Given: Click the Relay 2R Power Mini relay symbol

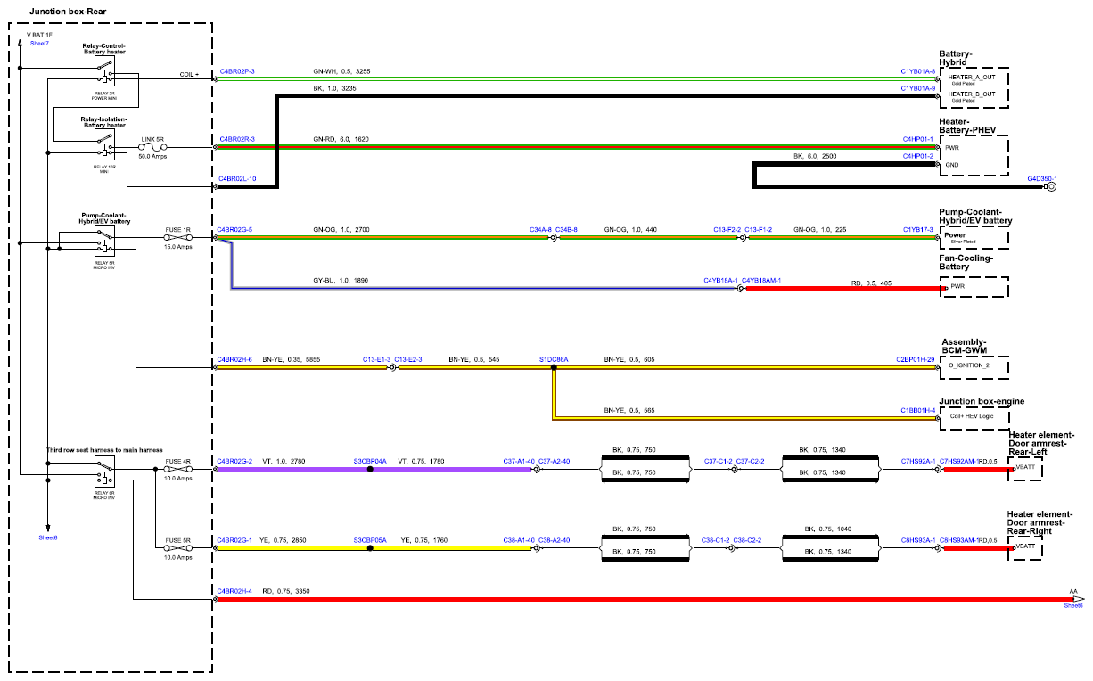Looking at the screenshot, I should pyautogui.click(x=106, y=72).
